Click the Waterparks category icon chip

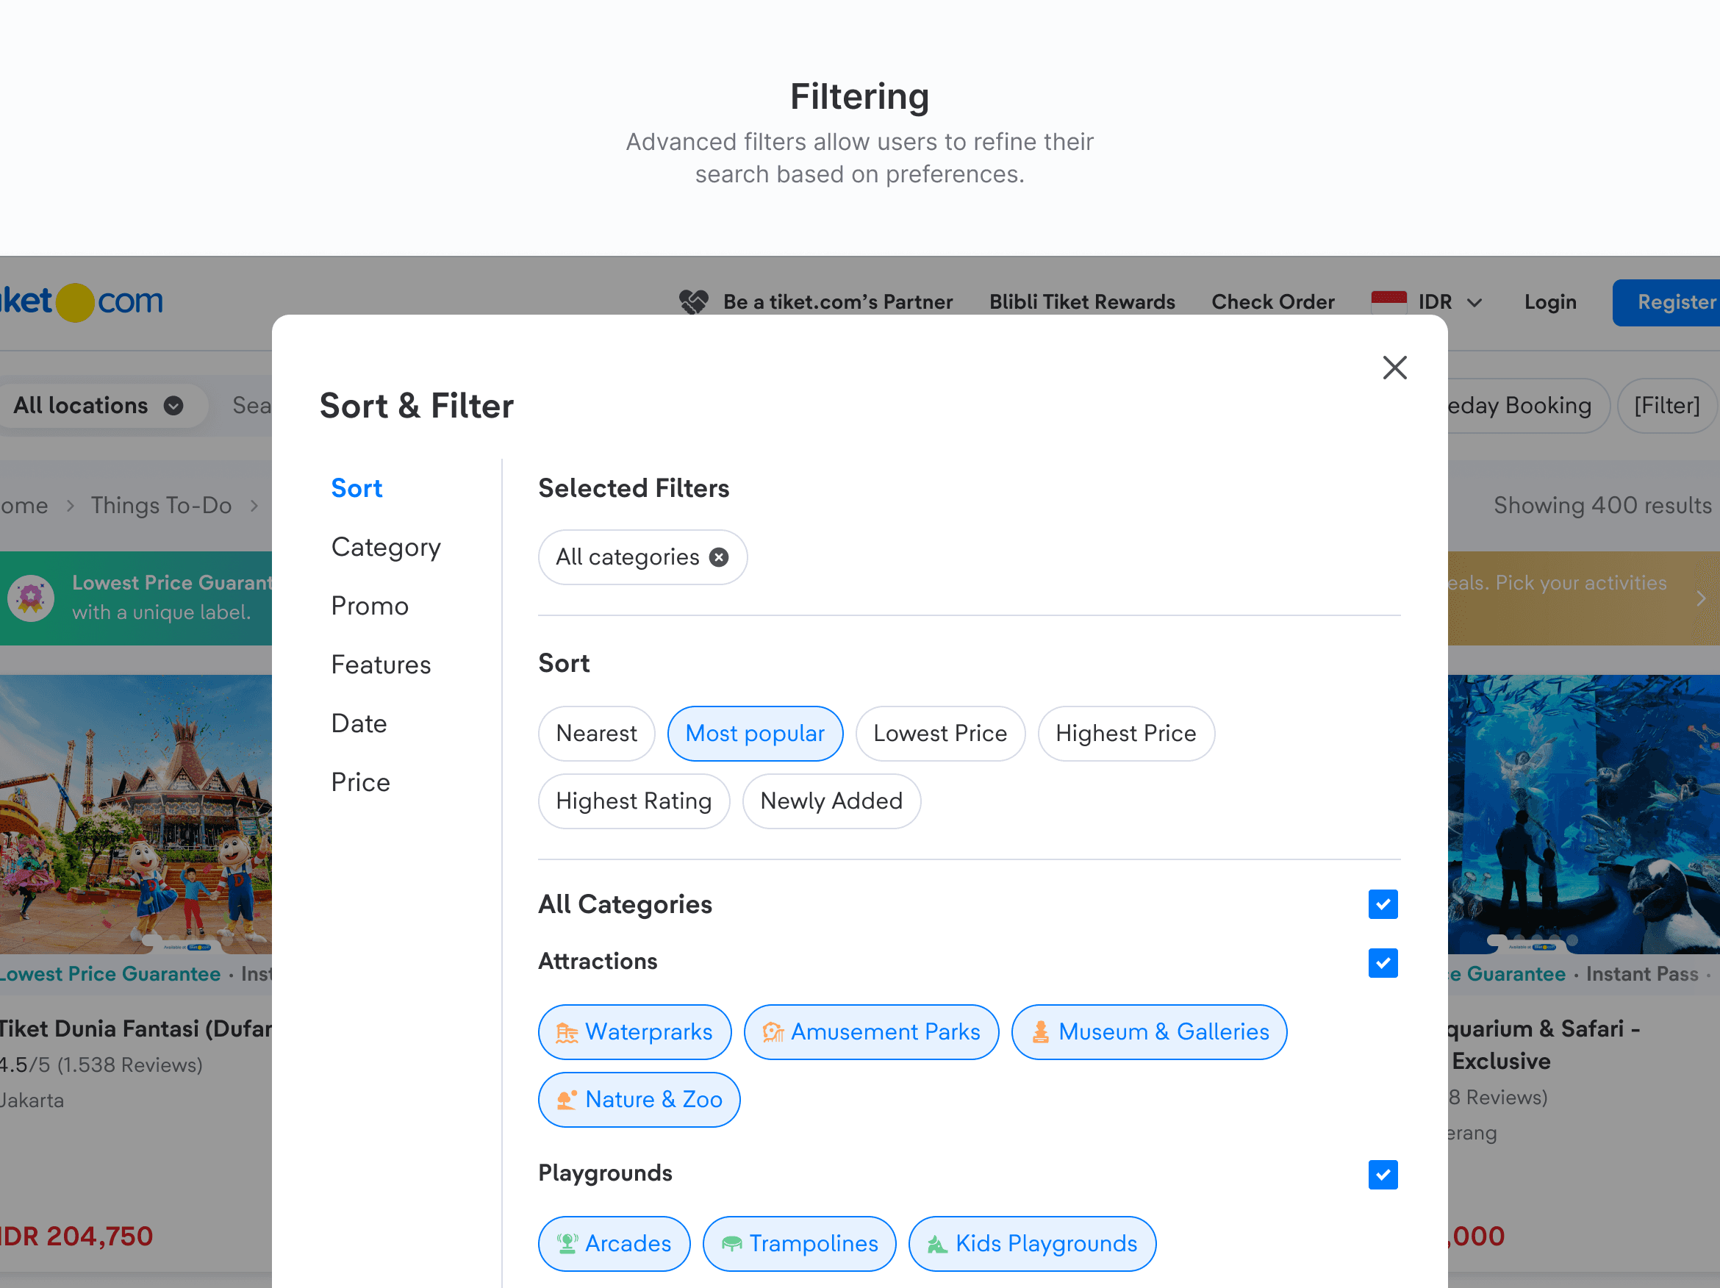634,1032
